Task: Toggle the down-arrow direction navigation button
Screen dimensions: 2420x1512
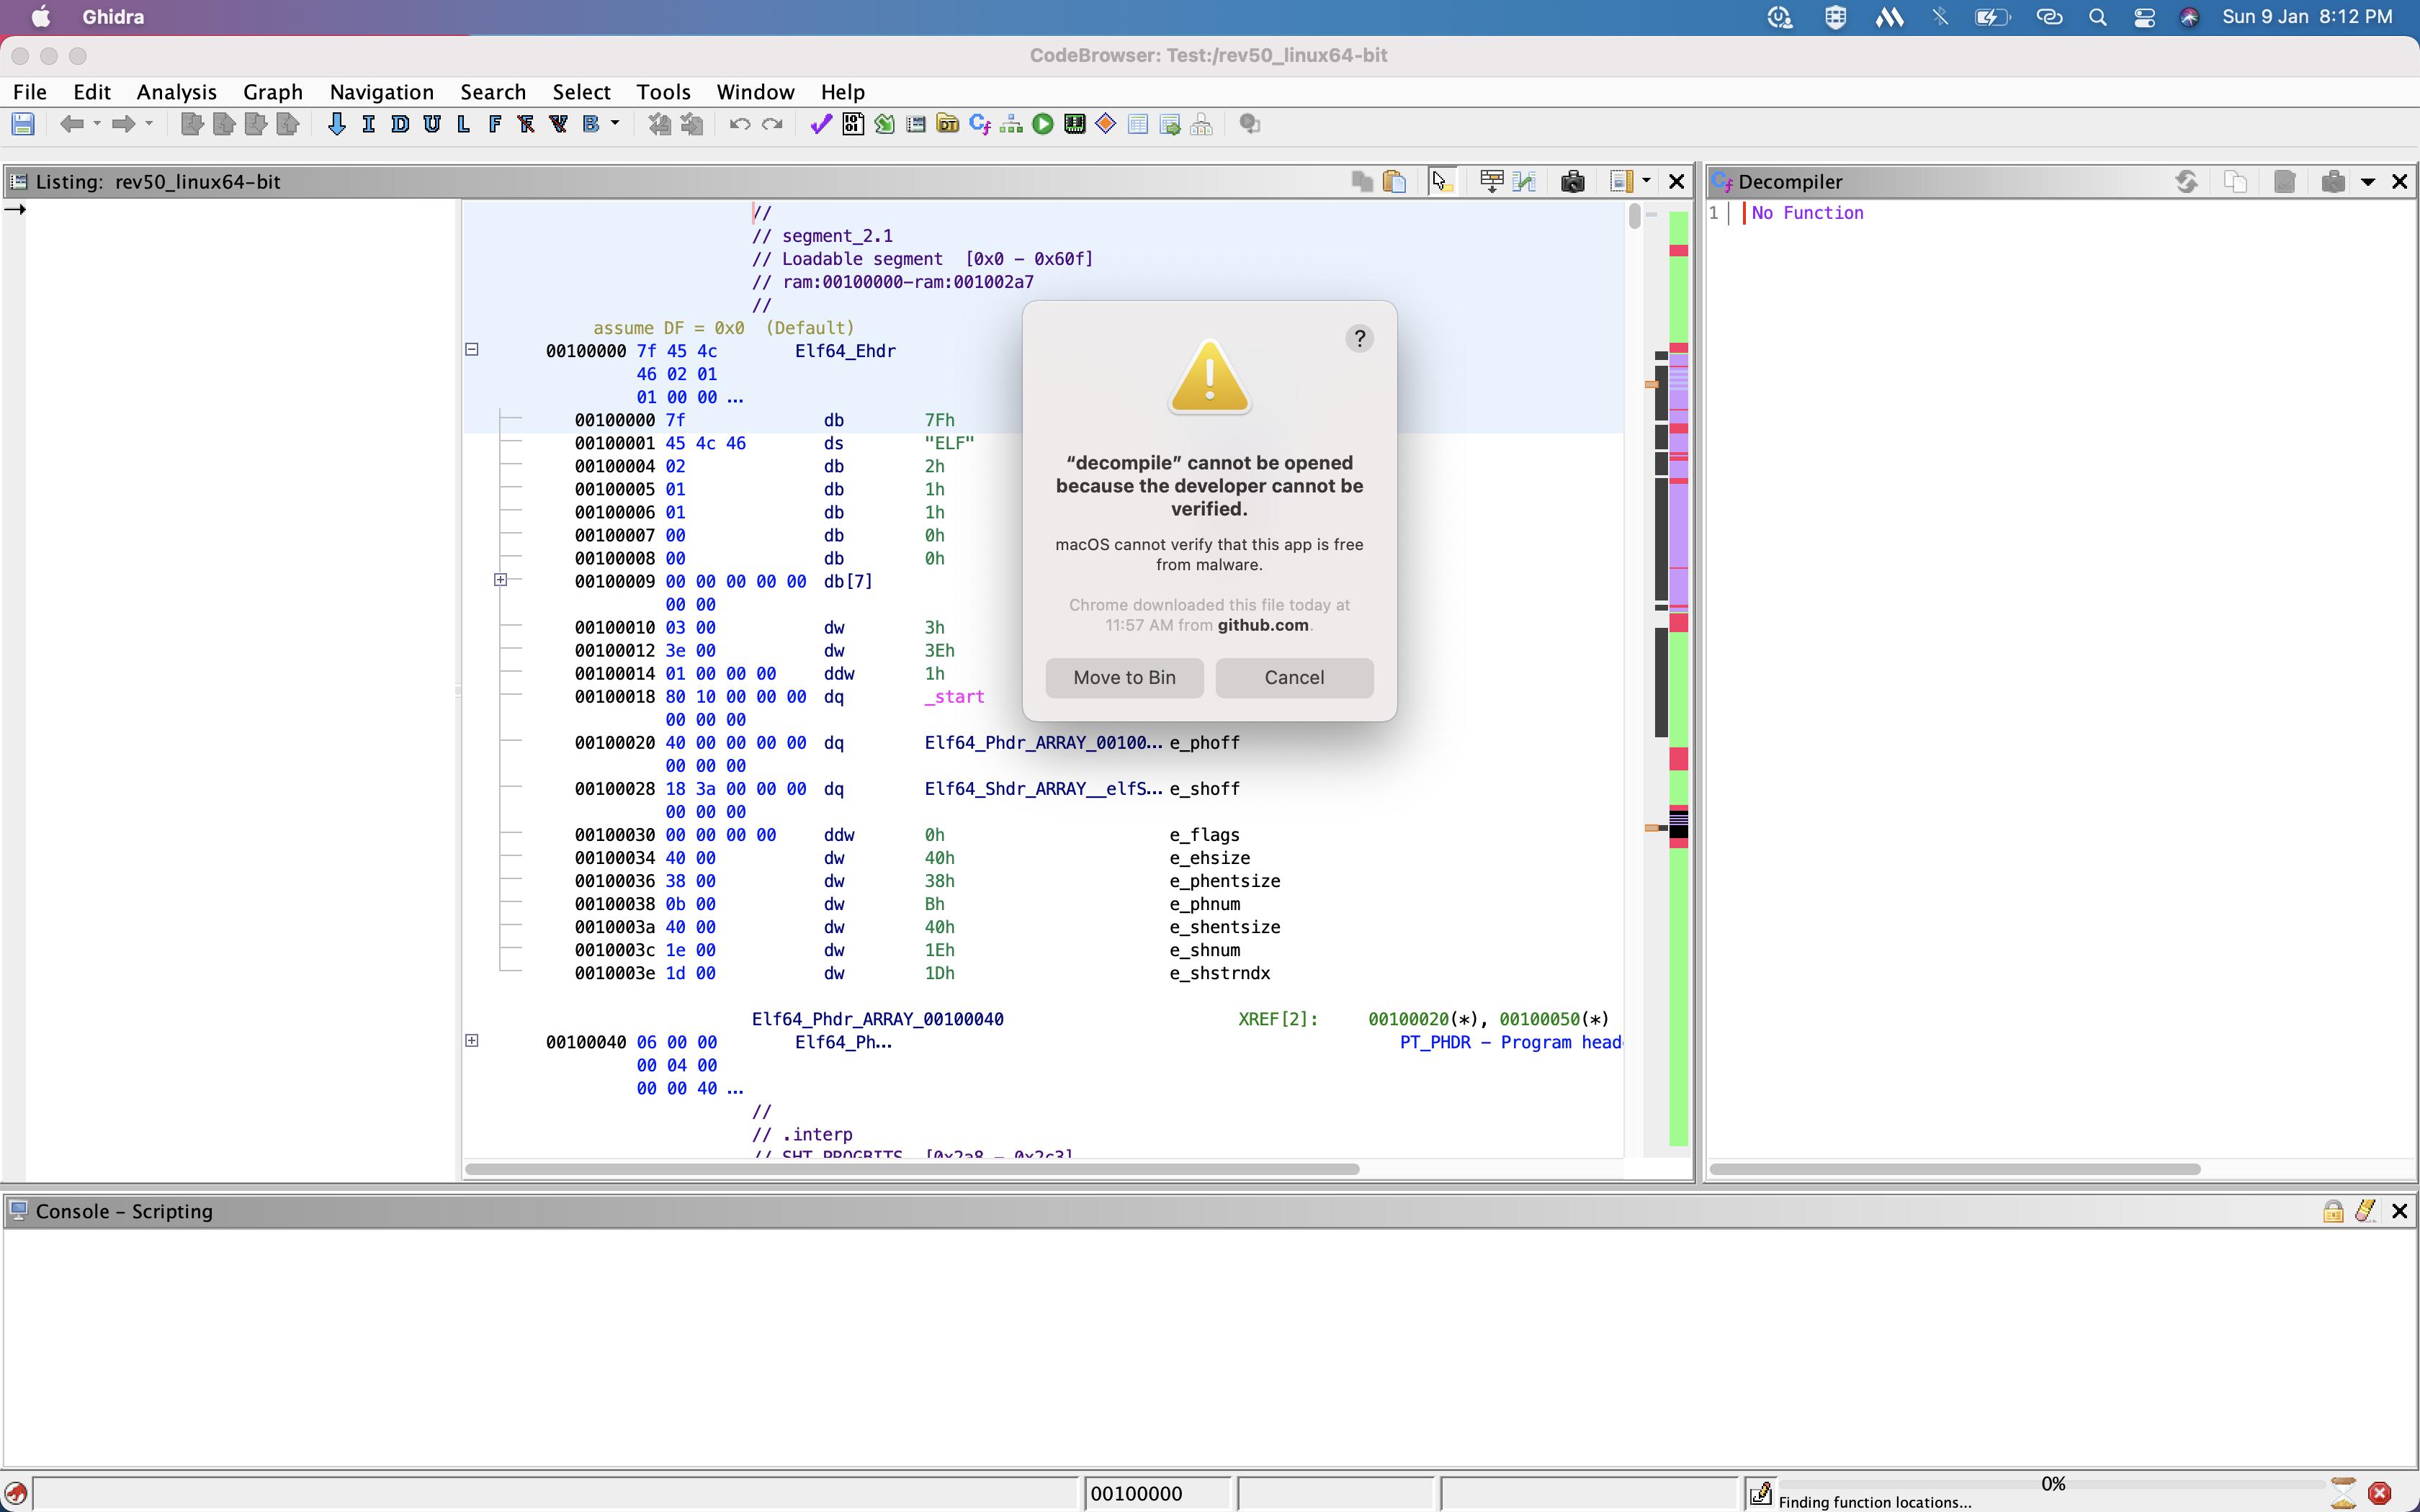Action: click(337, 124)
